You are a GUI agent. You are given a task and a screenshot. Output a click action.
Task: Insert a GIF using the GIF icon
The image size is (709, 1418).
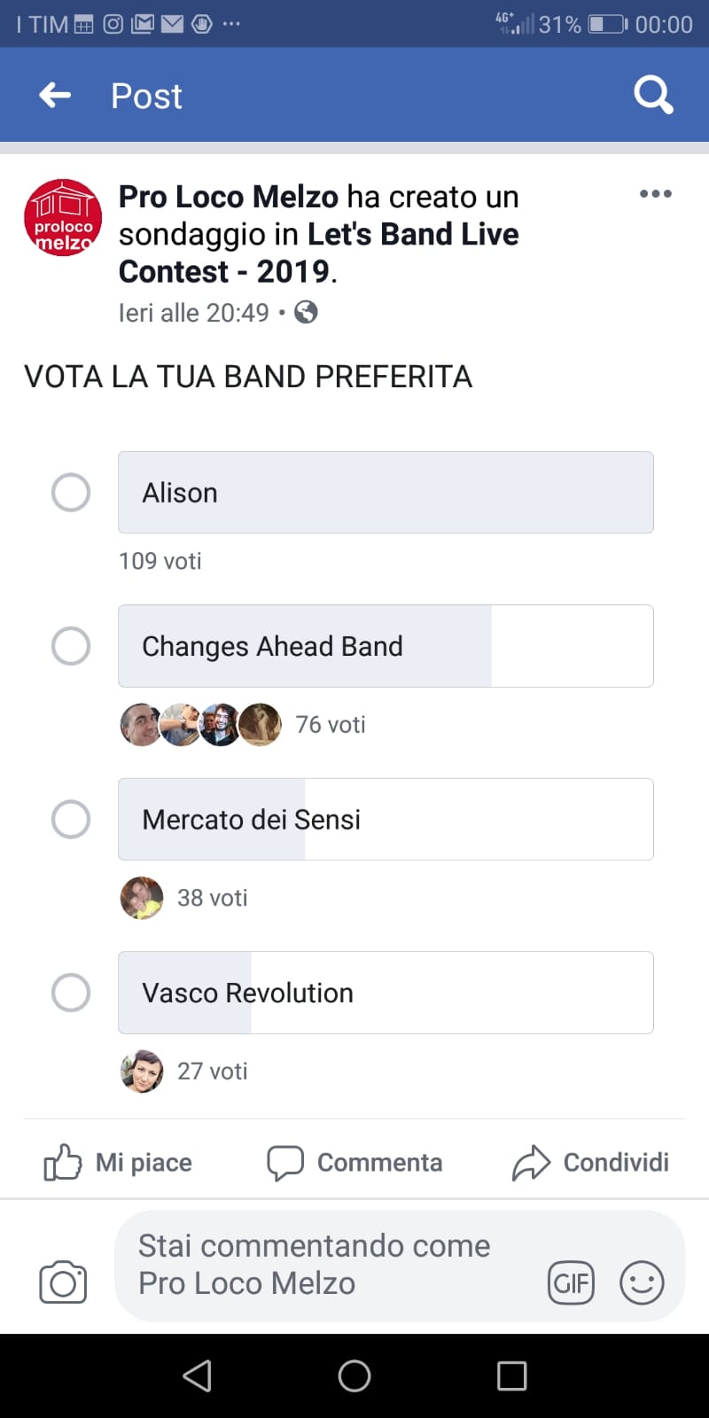572,1283
